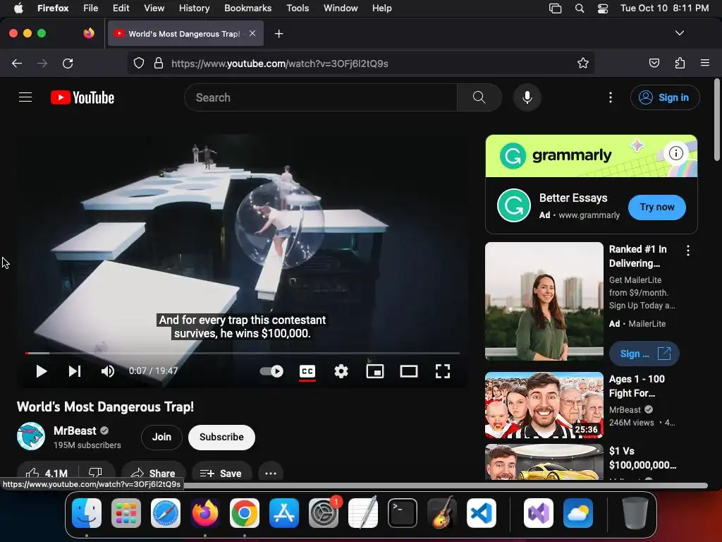Focus the YouTube Search field
Image resolution: width=722 pixels, height=542 pixels.
(x=321, y=97)
